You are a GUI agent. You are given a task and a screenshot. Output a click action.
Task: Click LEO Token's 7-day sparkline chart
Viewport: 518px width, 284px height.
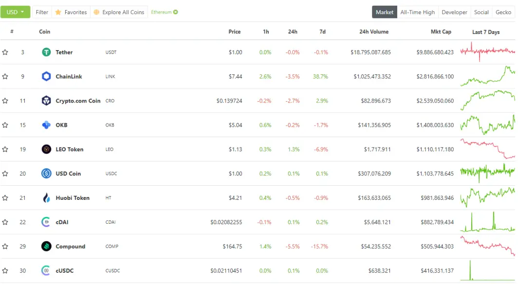click(x=488, y=149)
